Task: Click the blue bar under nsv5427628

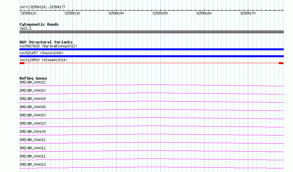Action: [151, 49]
